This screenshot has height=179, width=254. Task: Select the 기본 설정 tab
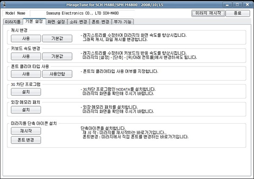pos(34,21)
